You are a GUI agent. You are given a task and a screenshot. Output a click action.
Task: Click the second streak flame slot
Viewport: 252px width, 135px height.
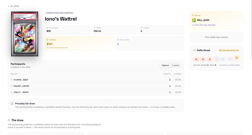[203, 59]
